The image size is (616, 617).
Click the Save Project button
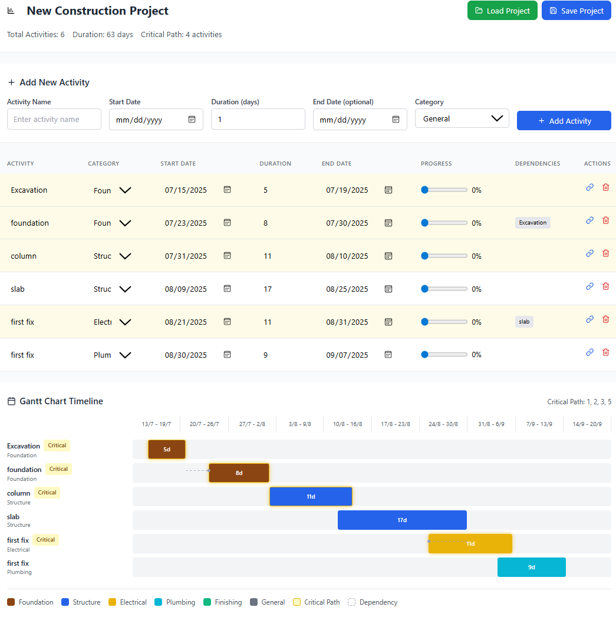pyautogui.click(x=576, y=10)
